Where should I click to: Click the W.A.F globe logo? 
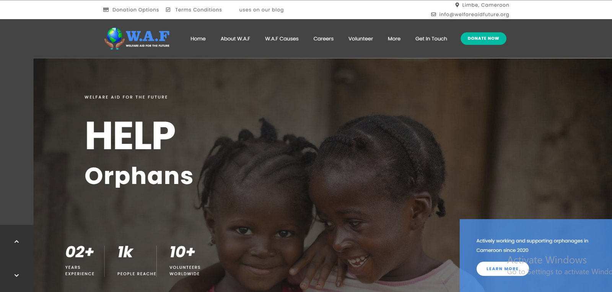[137, 39]
